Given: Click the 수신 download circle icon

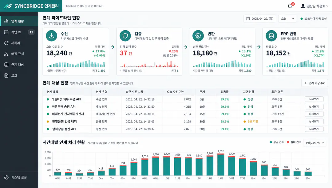Looking at the screenshot, I should coord(51,36).
